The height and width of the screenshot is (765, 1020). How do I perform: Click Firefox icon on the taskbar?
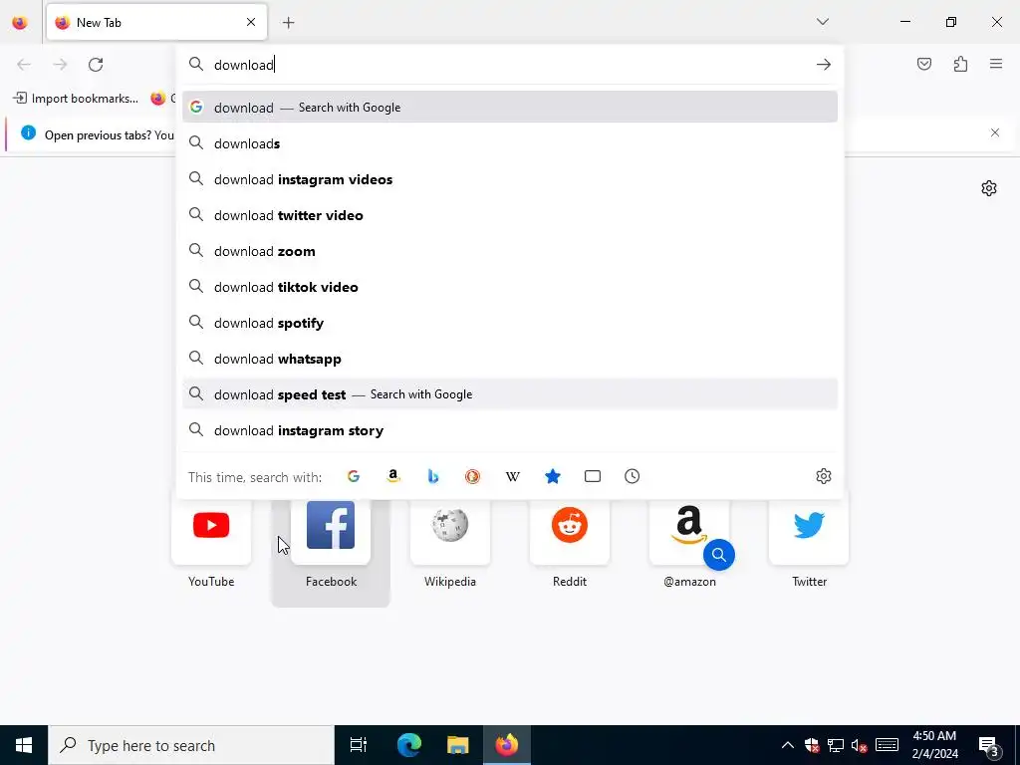tap(507, 745)
